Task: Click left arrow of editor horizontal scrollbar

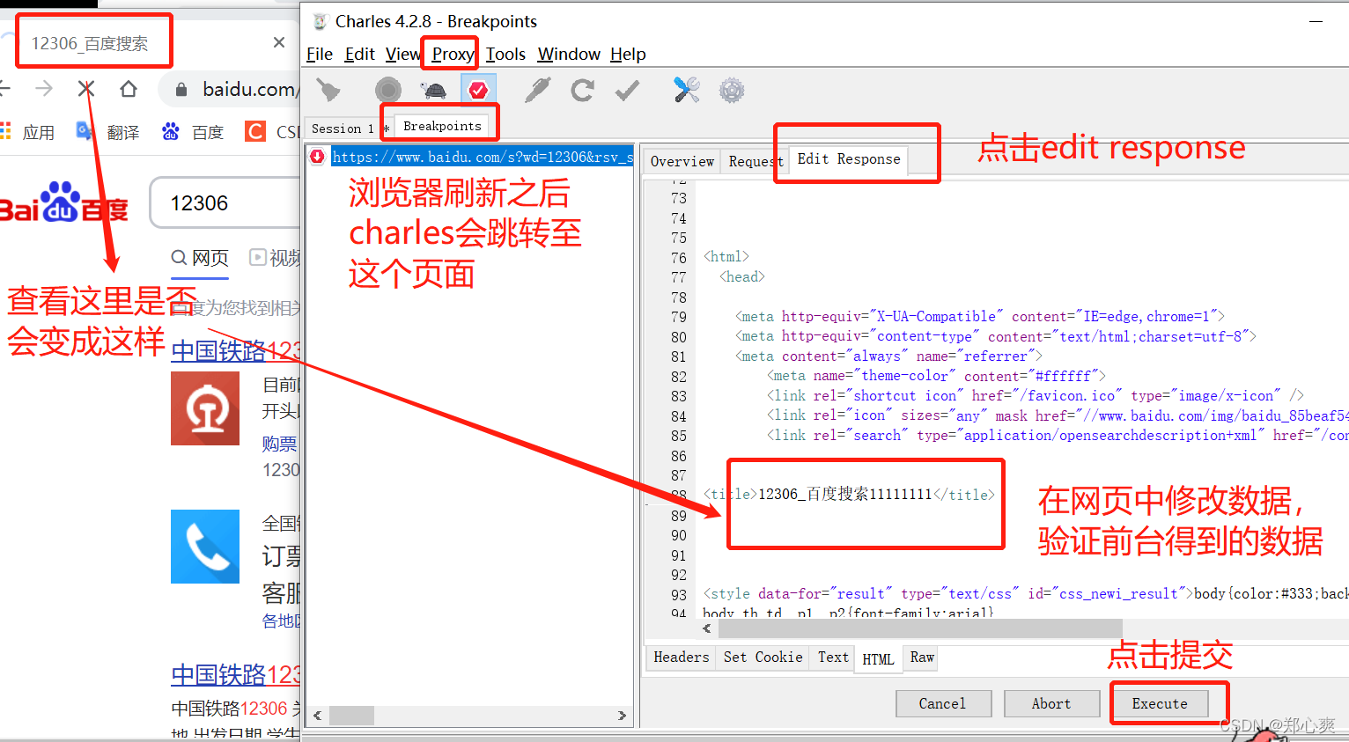Action: point(707,628)
